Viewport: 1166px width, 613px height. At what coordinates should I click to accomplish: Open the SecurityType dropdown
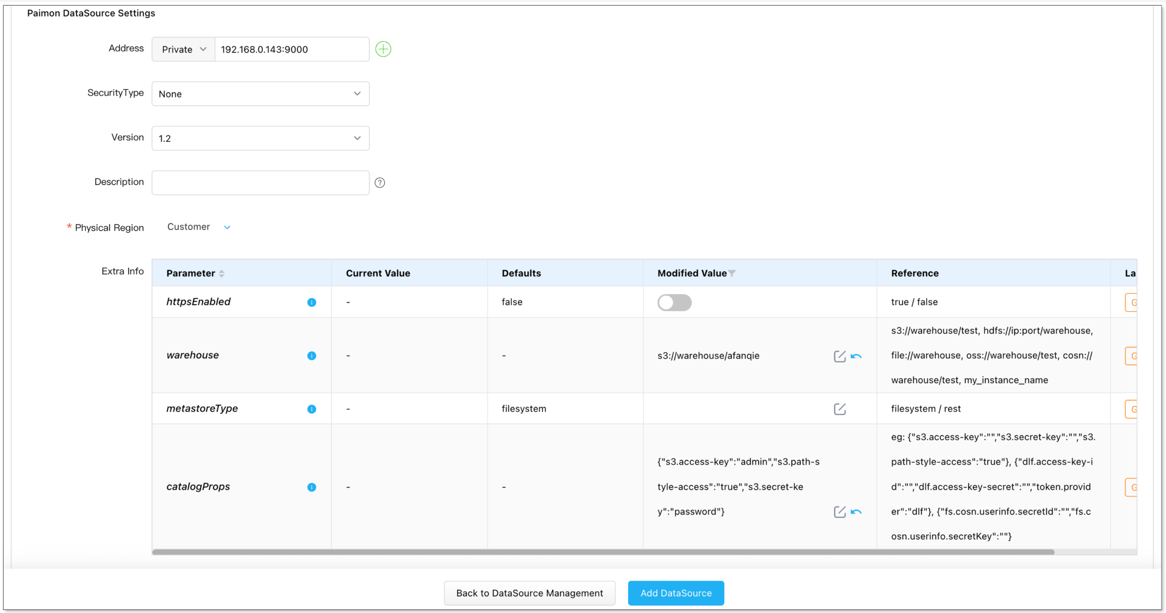point(260,94)
